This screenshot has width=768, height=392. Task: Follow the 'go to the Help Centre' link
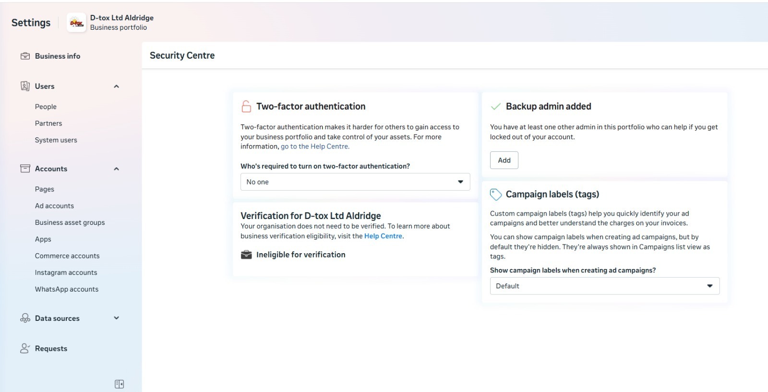315,147
